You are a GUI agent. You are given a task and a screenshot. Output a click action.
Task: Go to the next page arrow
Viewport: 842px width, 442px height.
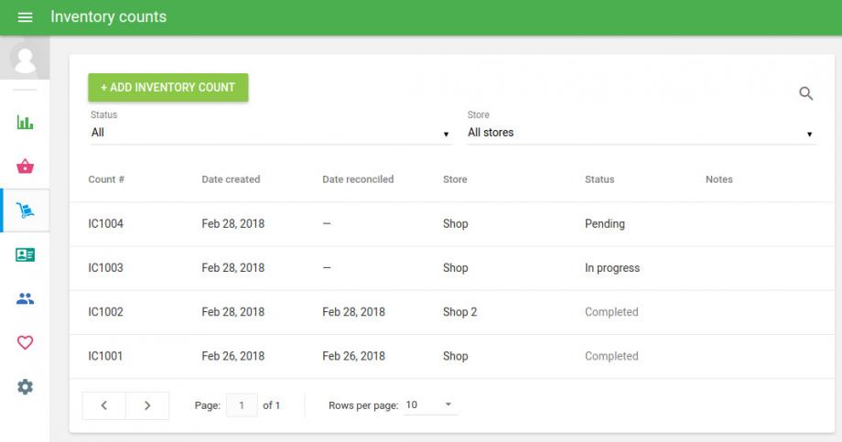point(147,405)
